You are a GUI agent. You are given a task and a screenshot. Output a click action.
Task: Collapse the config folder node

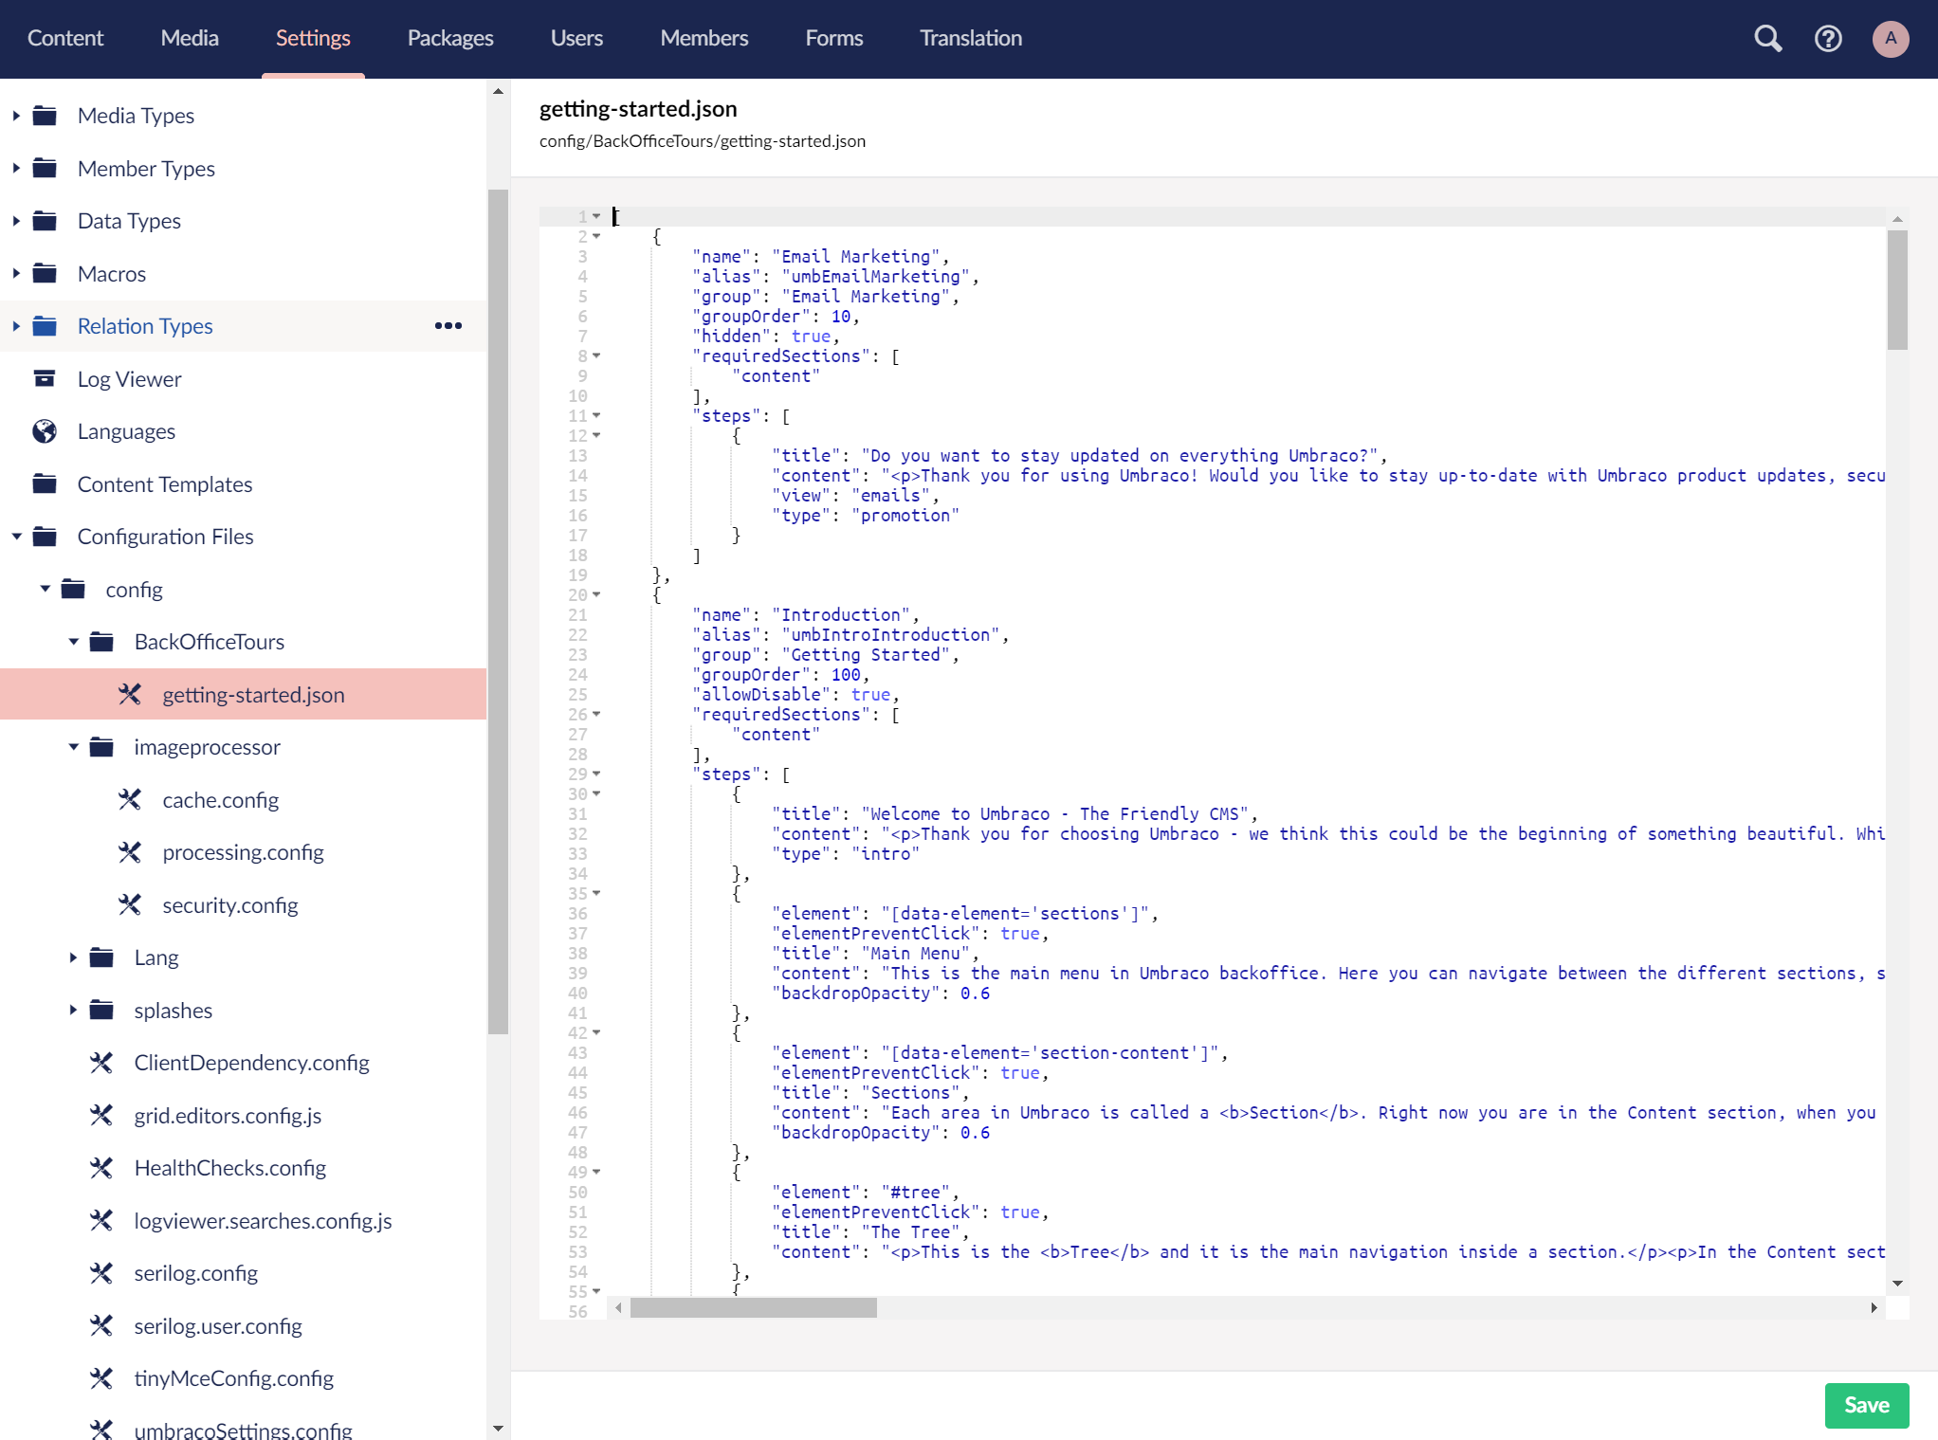[x=45, y=590]
